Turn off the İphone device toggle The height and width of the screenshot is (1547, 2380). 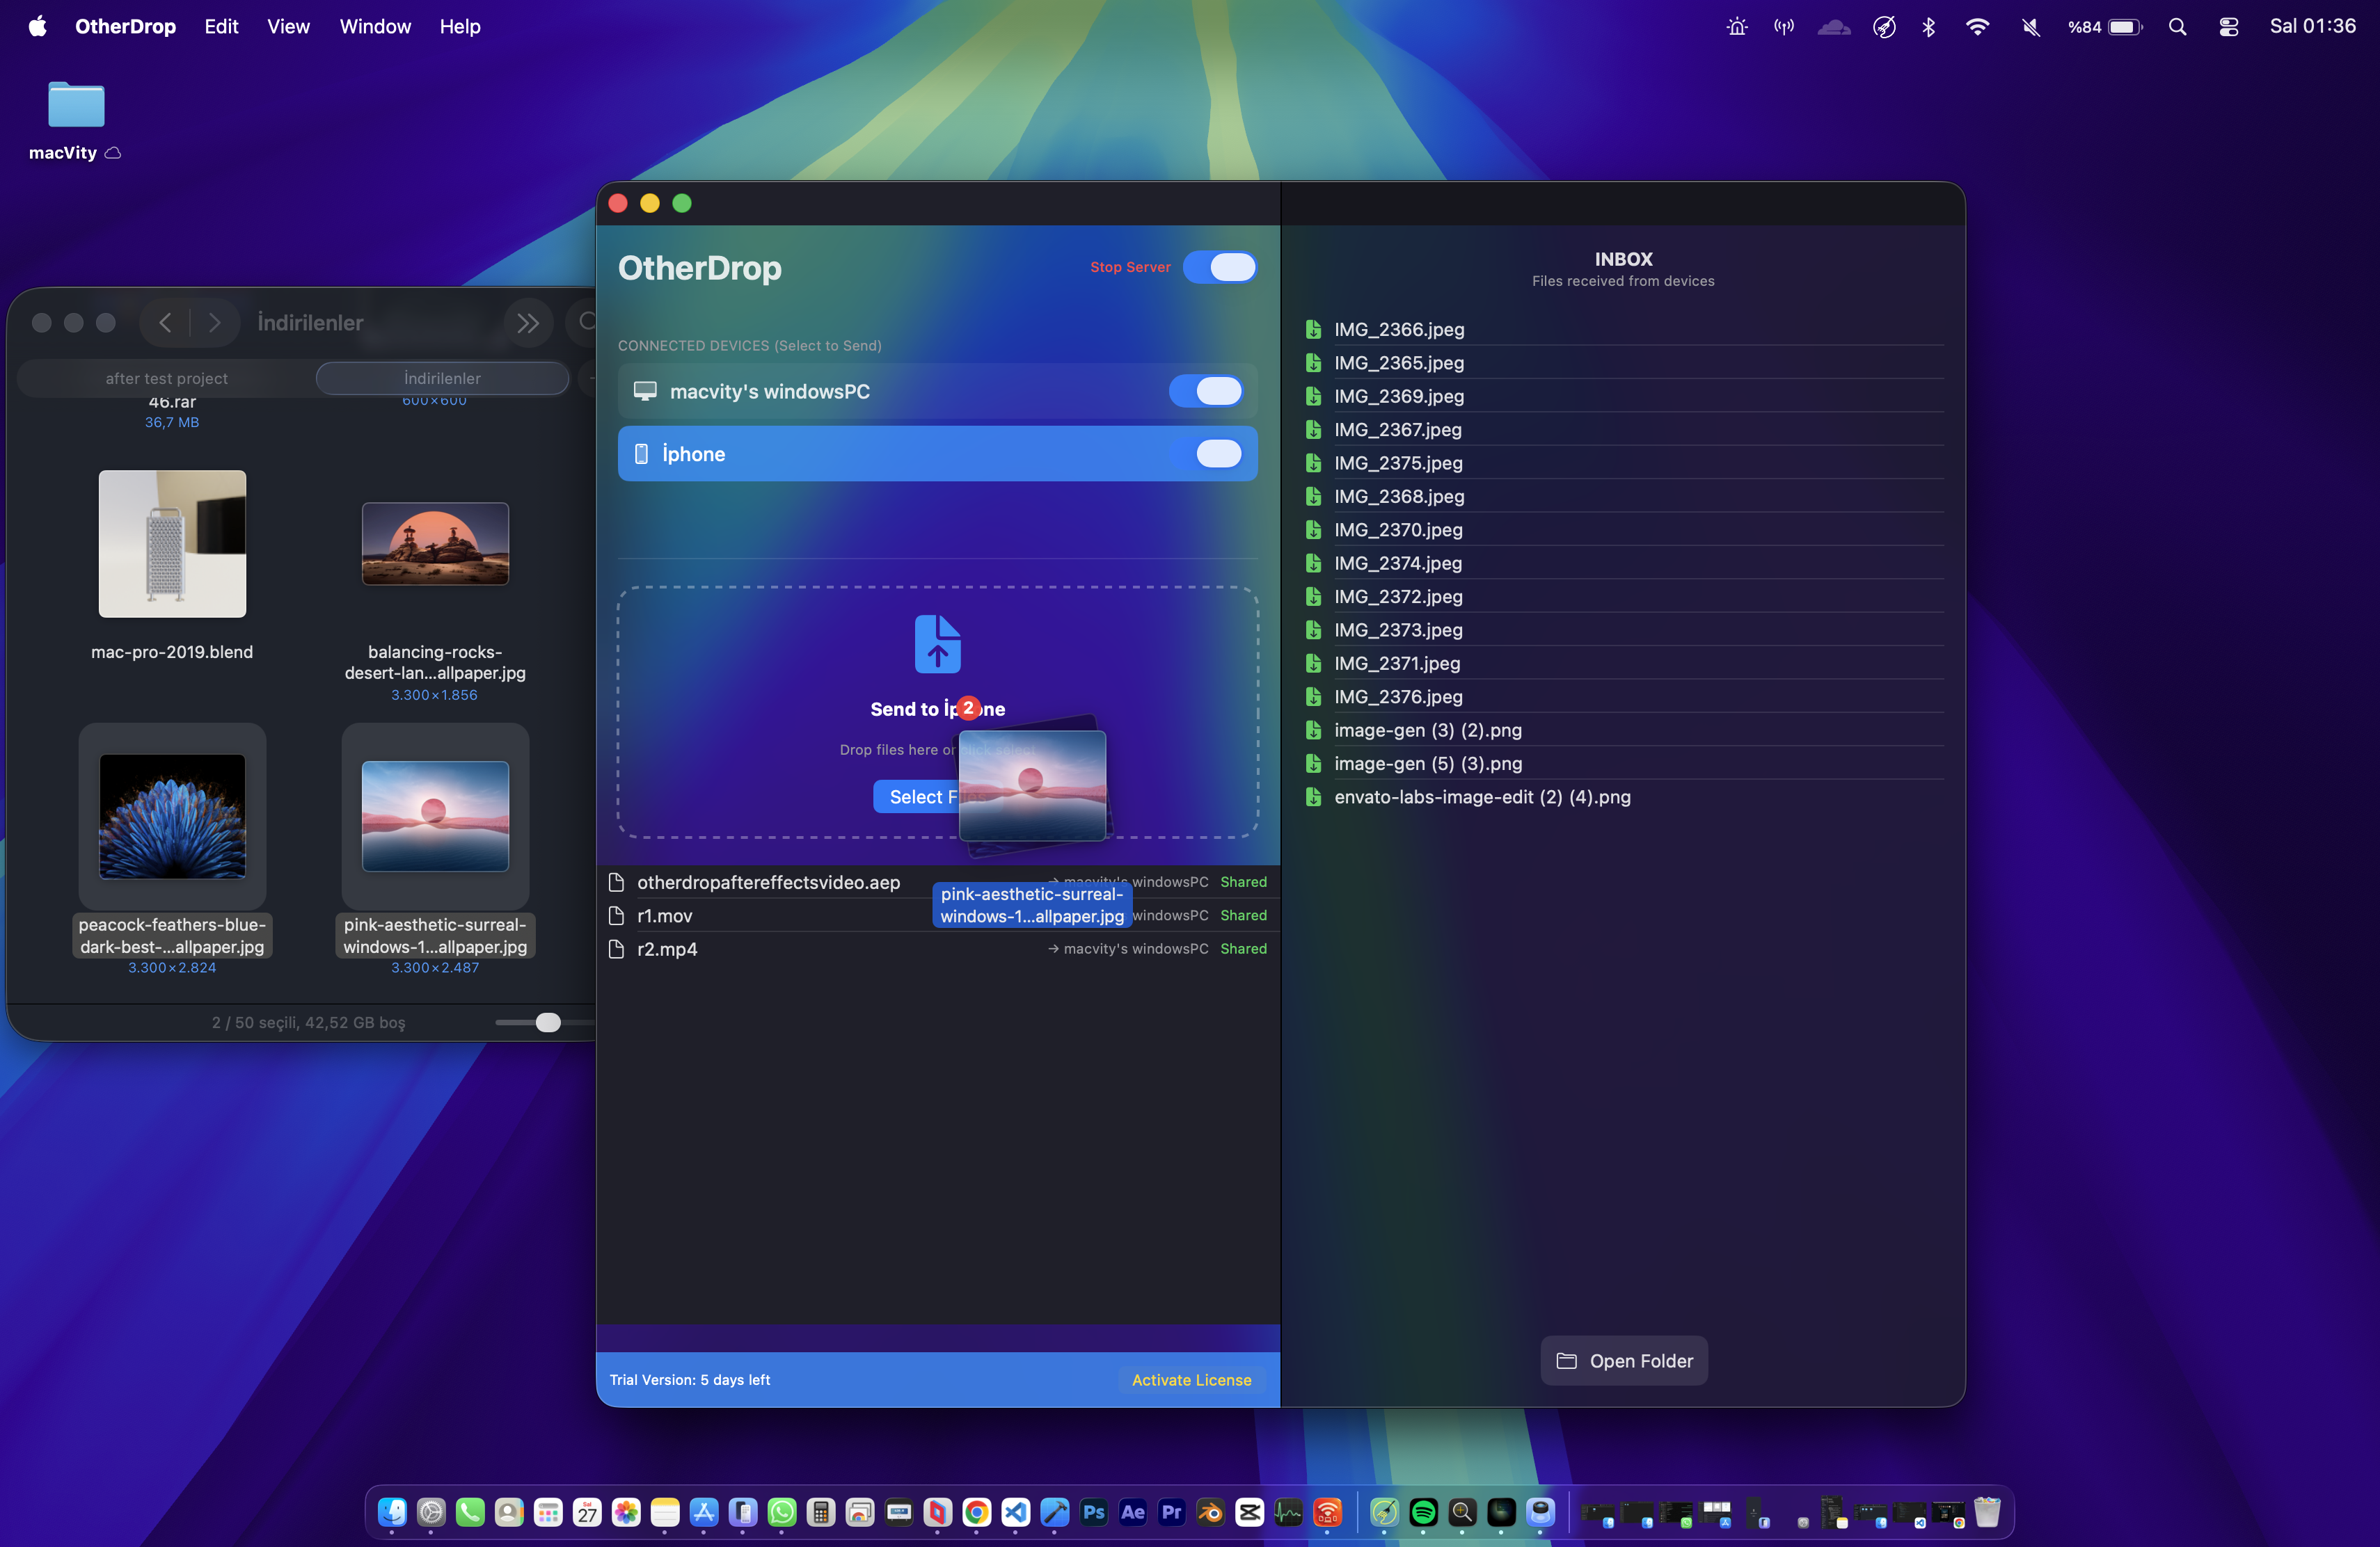click(1206, 454)
